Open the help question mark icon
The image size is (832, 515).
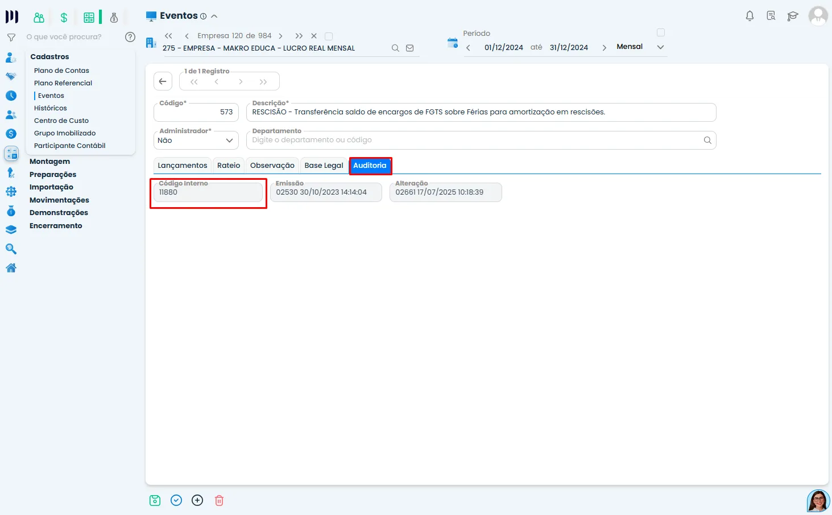tap(130, 37)
